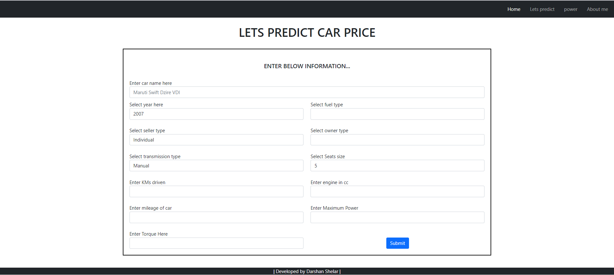Select the Maximum Power field
The height and width of the screenshot is (275, 614).
(397, 217)
